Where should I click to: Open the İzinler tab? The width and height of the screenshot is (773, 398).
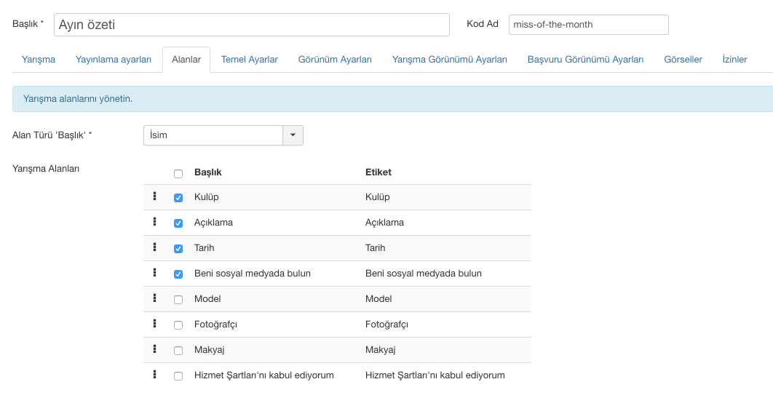734,60
